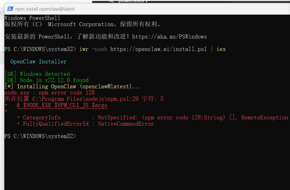
Task: Click the 'OpenClaw Installer' heading text
Action: [38, 62]
